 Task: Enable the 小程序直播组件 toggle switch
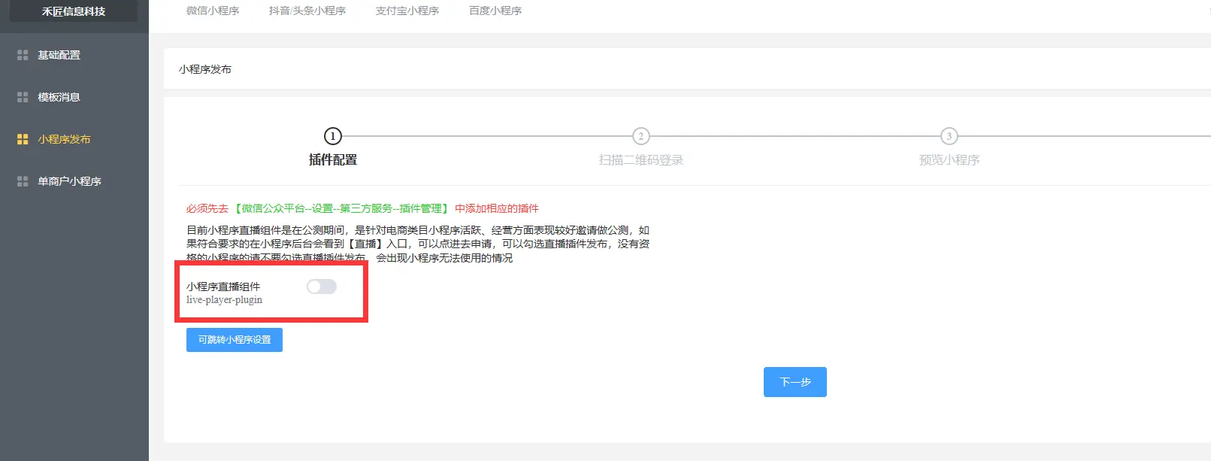coord(322,287)
